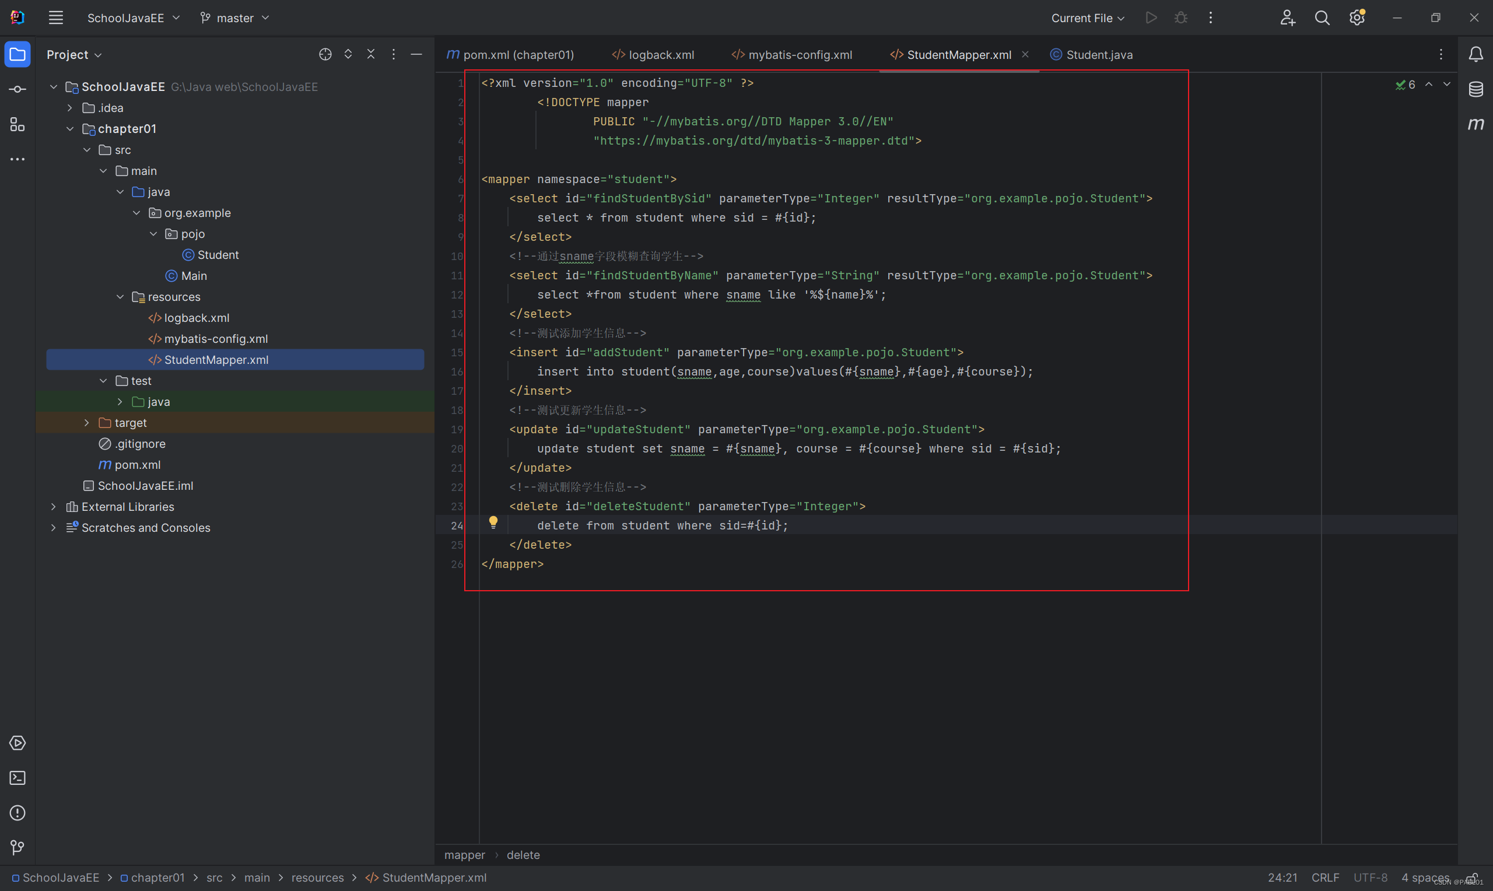Viewport: 1493px width, 891px height.
Task: Open the Search functionality icon
Action: [1321, 18]
